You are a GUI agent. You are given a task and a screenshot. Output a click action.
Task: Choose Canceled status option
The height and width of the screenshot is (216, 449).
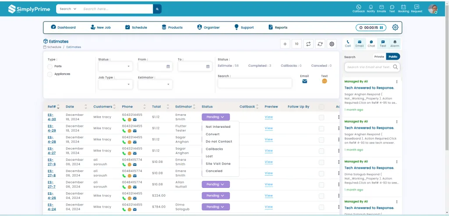pyautogui.click(x=214, y=171)
